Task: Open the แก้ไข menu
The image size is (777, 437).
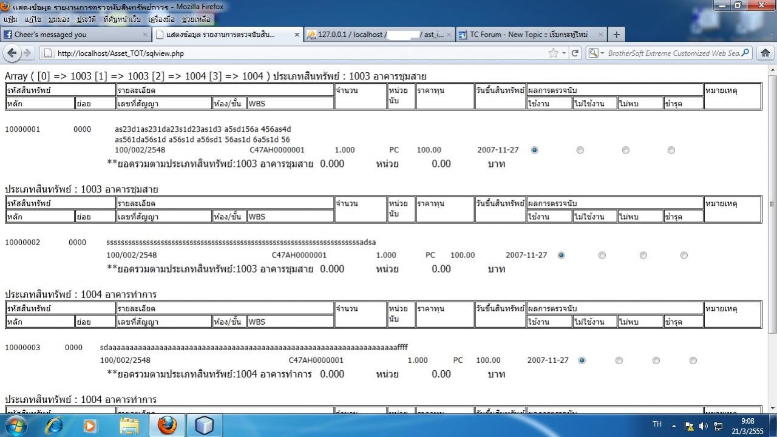Action: [x=33, y=19]
